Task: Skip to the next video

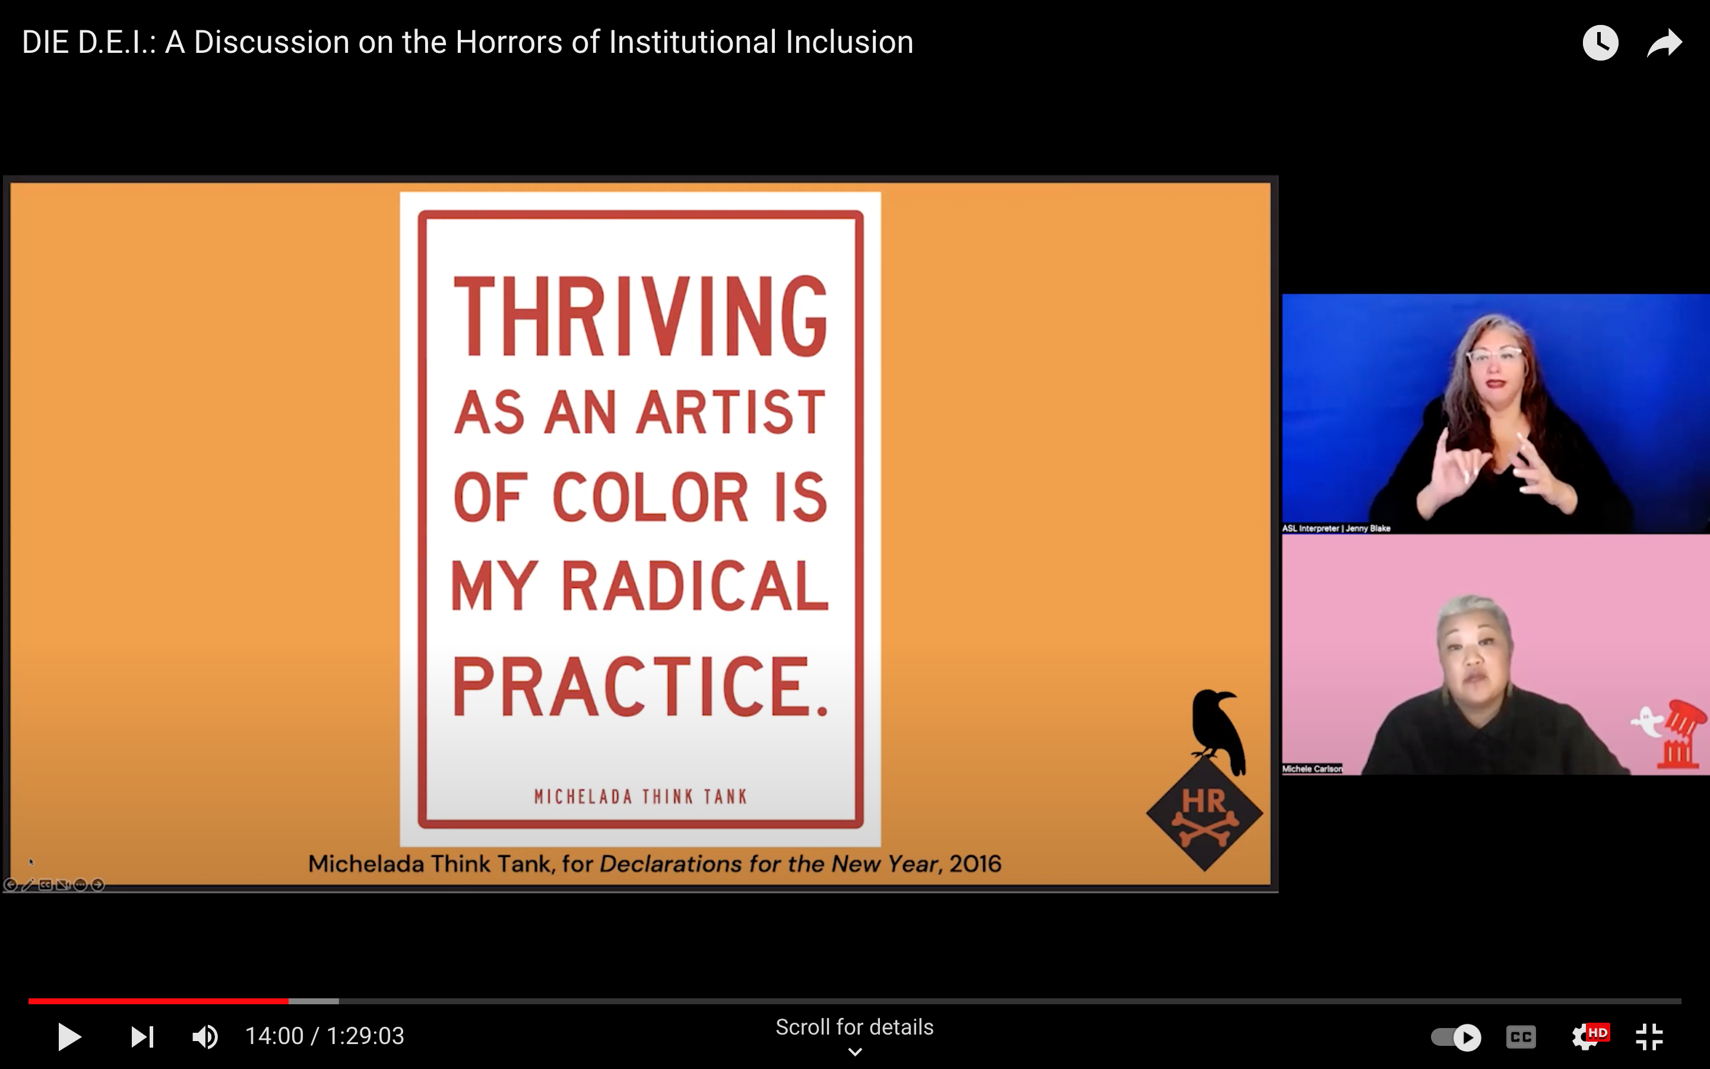Action: coord(142,1036)
